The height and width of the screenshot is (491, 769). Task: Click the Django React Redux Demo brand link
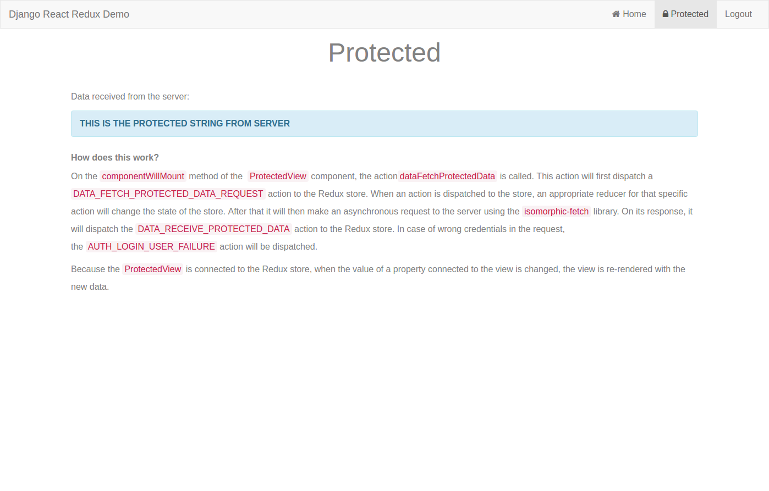69,14
